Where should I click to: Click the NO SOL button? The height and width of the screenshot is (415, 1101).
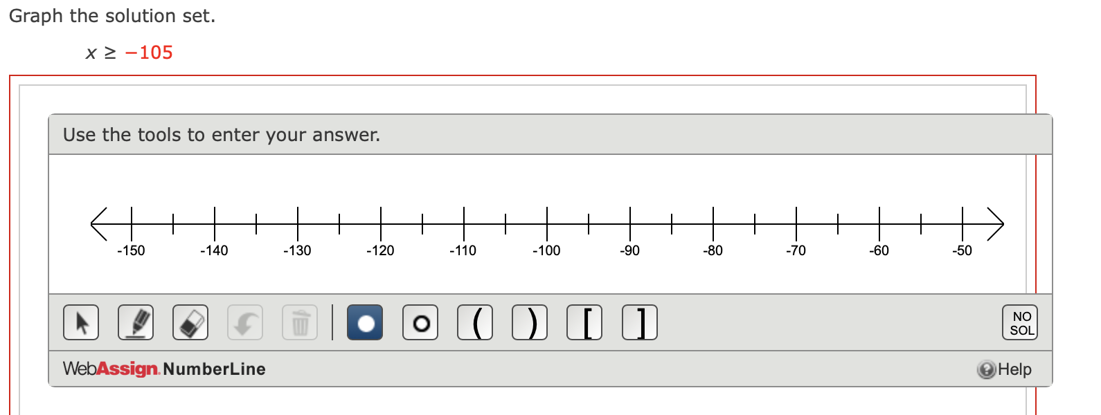1020,322
